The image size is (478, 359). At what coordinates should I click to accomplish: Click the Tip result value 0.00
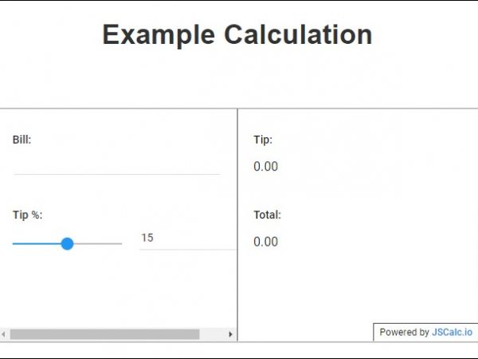pyautogui.click(x=265, y=167)
